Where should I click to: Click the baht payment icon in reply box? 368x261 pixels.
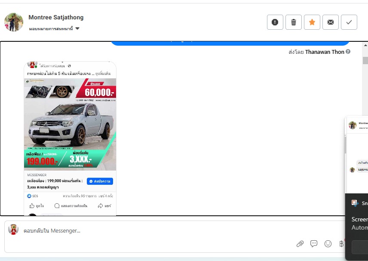341,244
